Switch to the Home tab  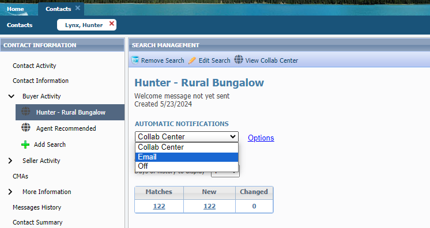pos(16,9)
